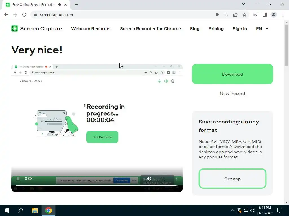Close the Free Online Screen Recorder tab
The height and width of the screenshot is (216, 289).
point(65,5)
